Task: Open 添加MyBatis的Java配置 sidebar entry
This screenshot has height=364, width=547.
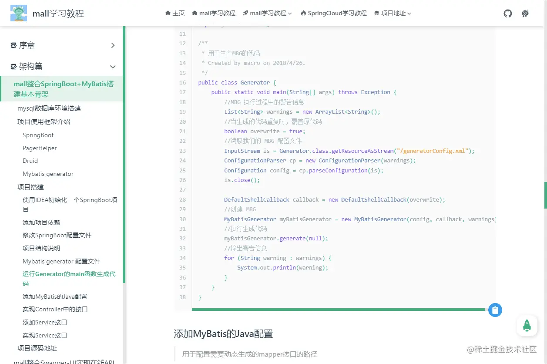Action: (x=55, y=297)
